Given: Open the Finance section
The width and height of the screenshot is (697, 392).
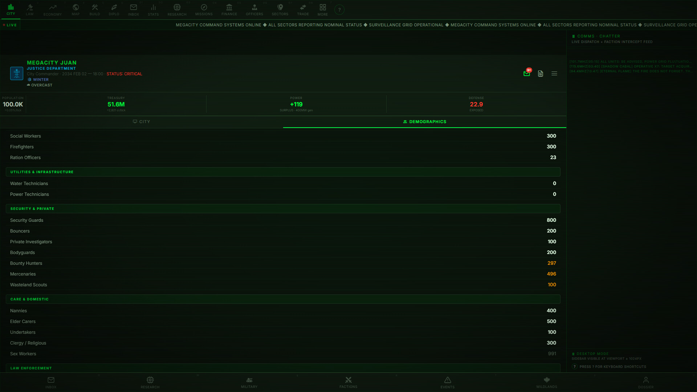Looking at the screenshot, I should [229, 10].
